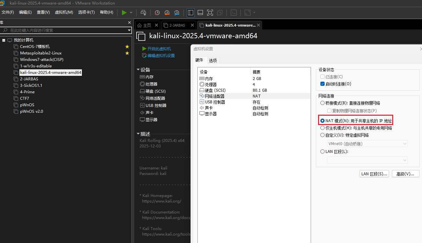Select the 仅主机模式(H) radio button
The image size is (422, 243).
pos(322,128)
